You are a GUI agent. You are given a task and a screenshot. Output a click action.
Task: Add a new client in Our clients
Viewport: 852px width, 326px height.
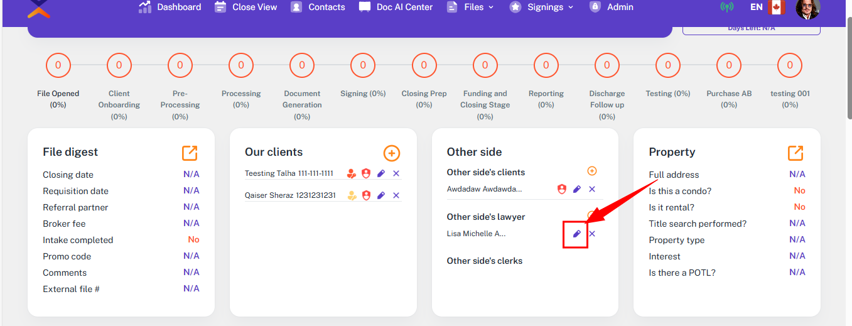click(x=391, y=153)
